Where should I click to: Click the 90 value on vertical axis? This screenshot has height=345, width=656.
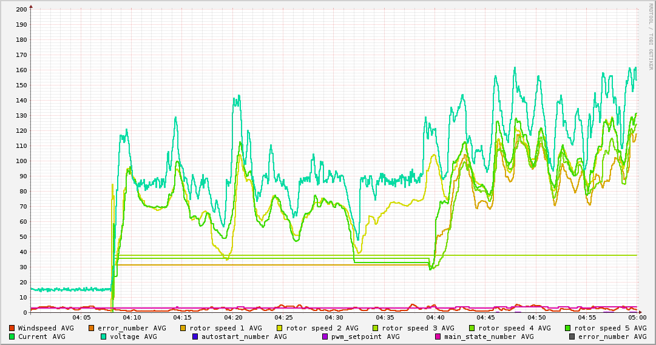pyautogui.click(x=24, y=176)
